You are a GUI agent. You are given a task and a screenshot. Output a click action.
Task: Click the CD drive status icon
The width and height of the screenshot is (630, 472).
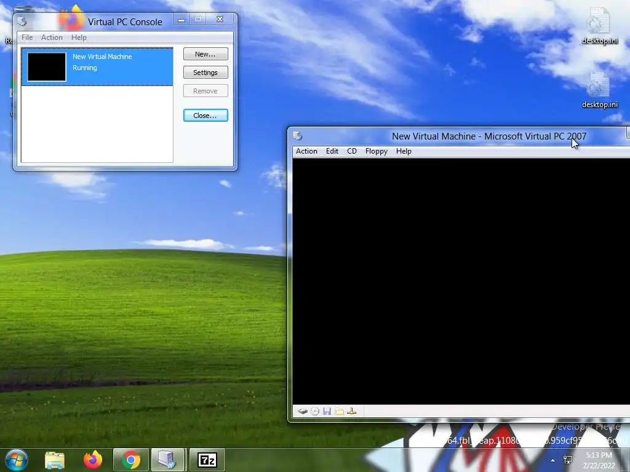pyautogui.click(x=315, y=411)
